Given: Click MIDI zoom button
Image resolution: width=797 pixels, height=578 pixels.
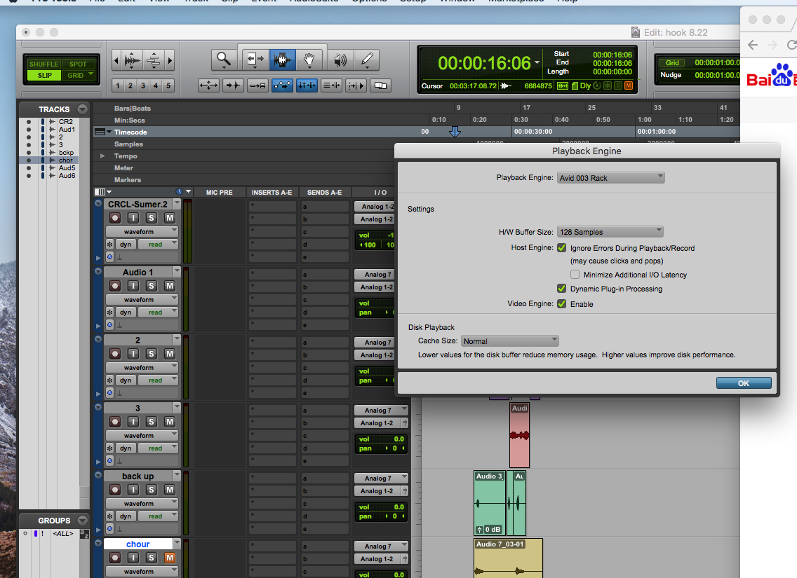Looking at the screenshot, I should [154, 60].
